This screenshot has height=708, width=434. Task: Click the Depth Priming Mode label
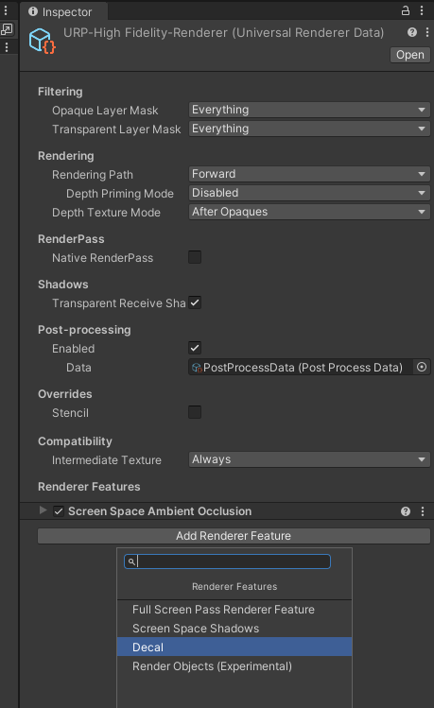(120, 193)
